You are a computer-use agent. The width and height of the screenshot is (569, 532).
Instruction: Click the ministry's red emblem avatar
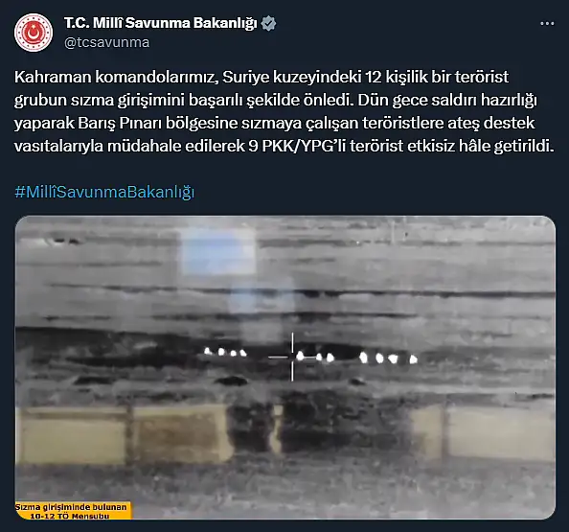[34, 33]
